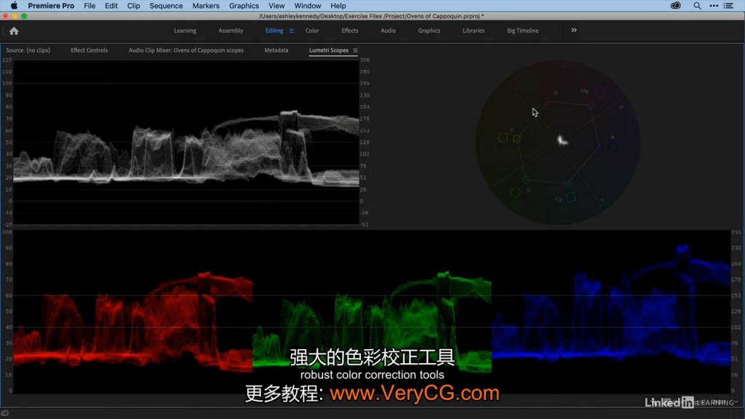
Task: Click the RGB parade scope display
Action: point(372,311)
